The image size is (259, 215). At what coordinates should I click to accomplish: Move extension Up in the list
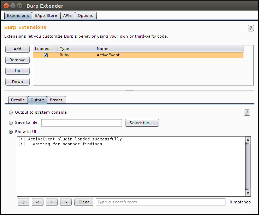(18, 71)
